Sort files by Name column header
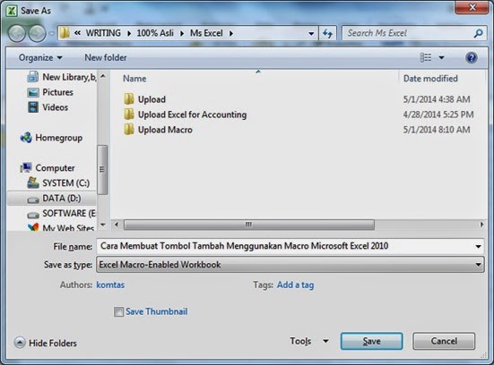This screenshot has width=494, height=365. pos(134,79)
